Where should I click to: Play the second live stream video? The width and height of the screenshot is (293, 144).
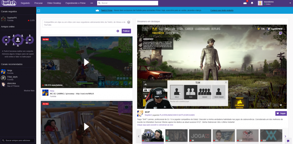point(86,127)
